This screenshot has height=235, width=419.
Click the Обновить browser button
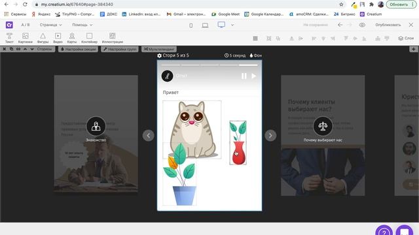click(x=401, y=5)
